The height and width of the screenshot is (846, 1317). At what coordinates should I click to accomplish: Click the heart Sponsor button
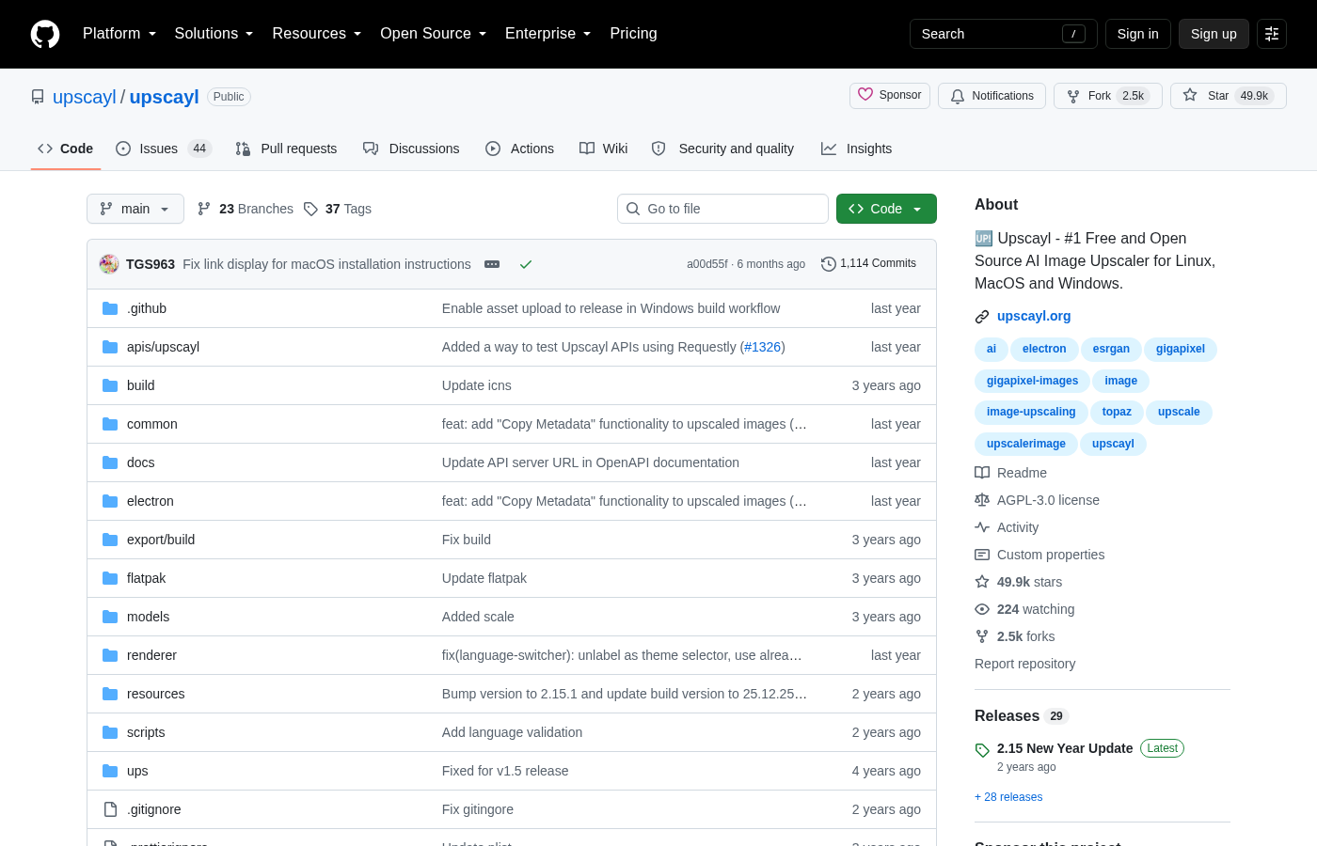click(x=890, y=96)
